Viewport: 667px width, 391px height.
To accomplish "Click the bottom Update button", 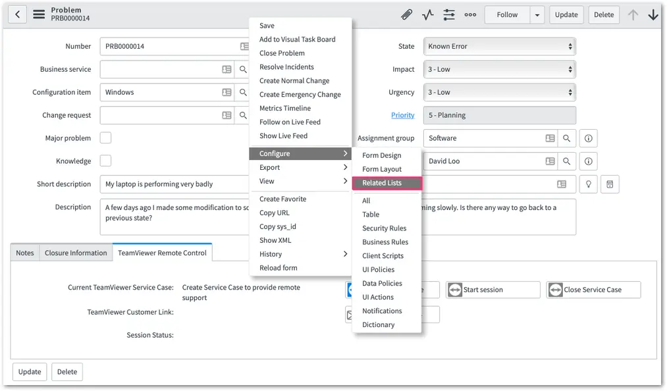I will tap(30, 372).
